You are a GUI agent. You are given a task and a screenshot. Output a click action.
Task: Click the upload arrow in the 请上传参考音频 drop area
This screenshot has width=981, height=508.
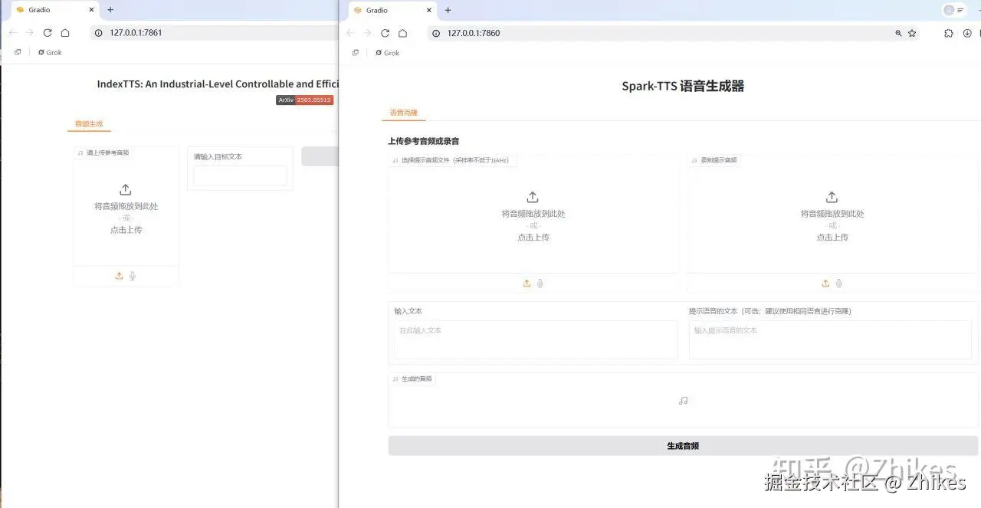point(126,189)
